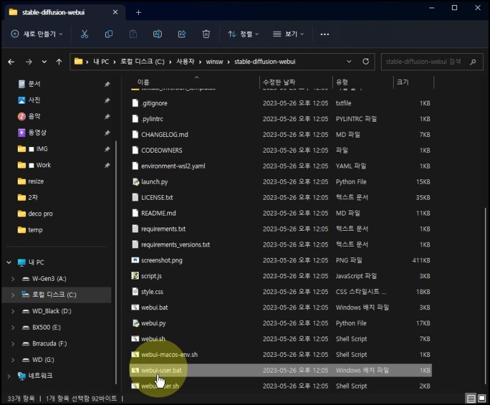Open 동영상 in quick access

point(37,132)
